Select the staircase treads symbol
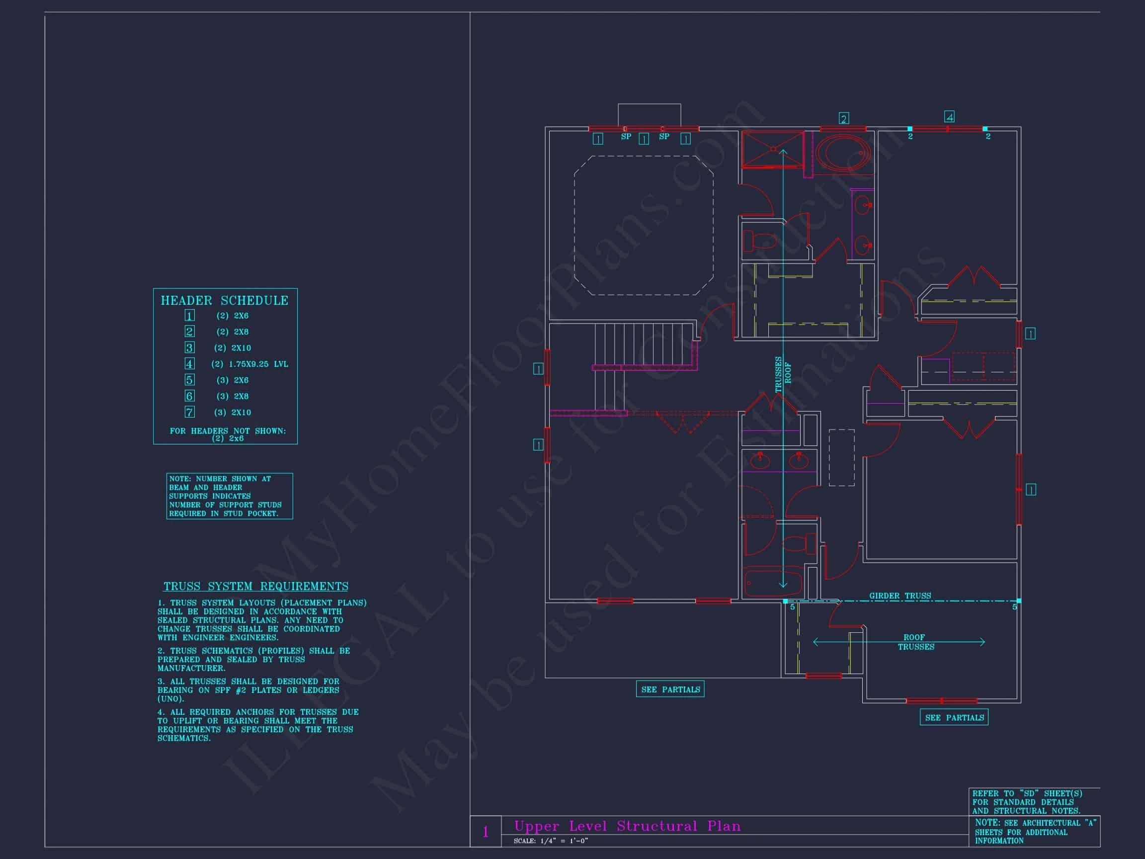This screenshot has height=859, width=1145. point(644,344)
